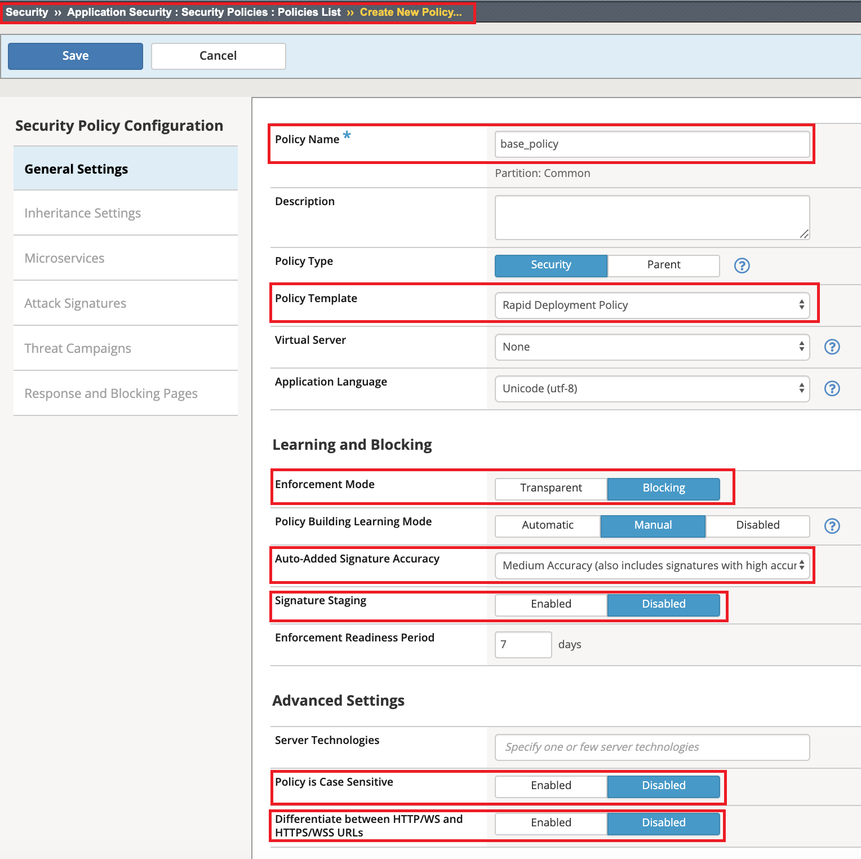The image size is (861, 859).
Task: Go to Response and Blocking Pages section
Action: tap(126, 393)
